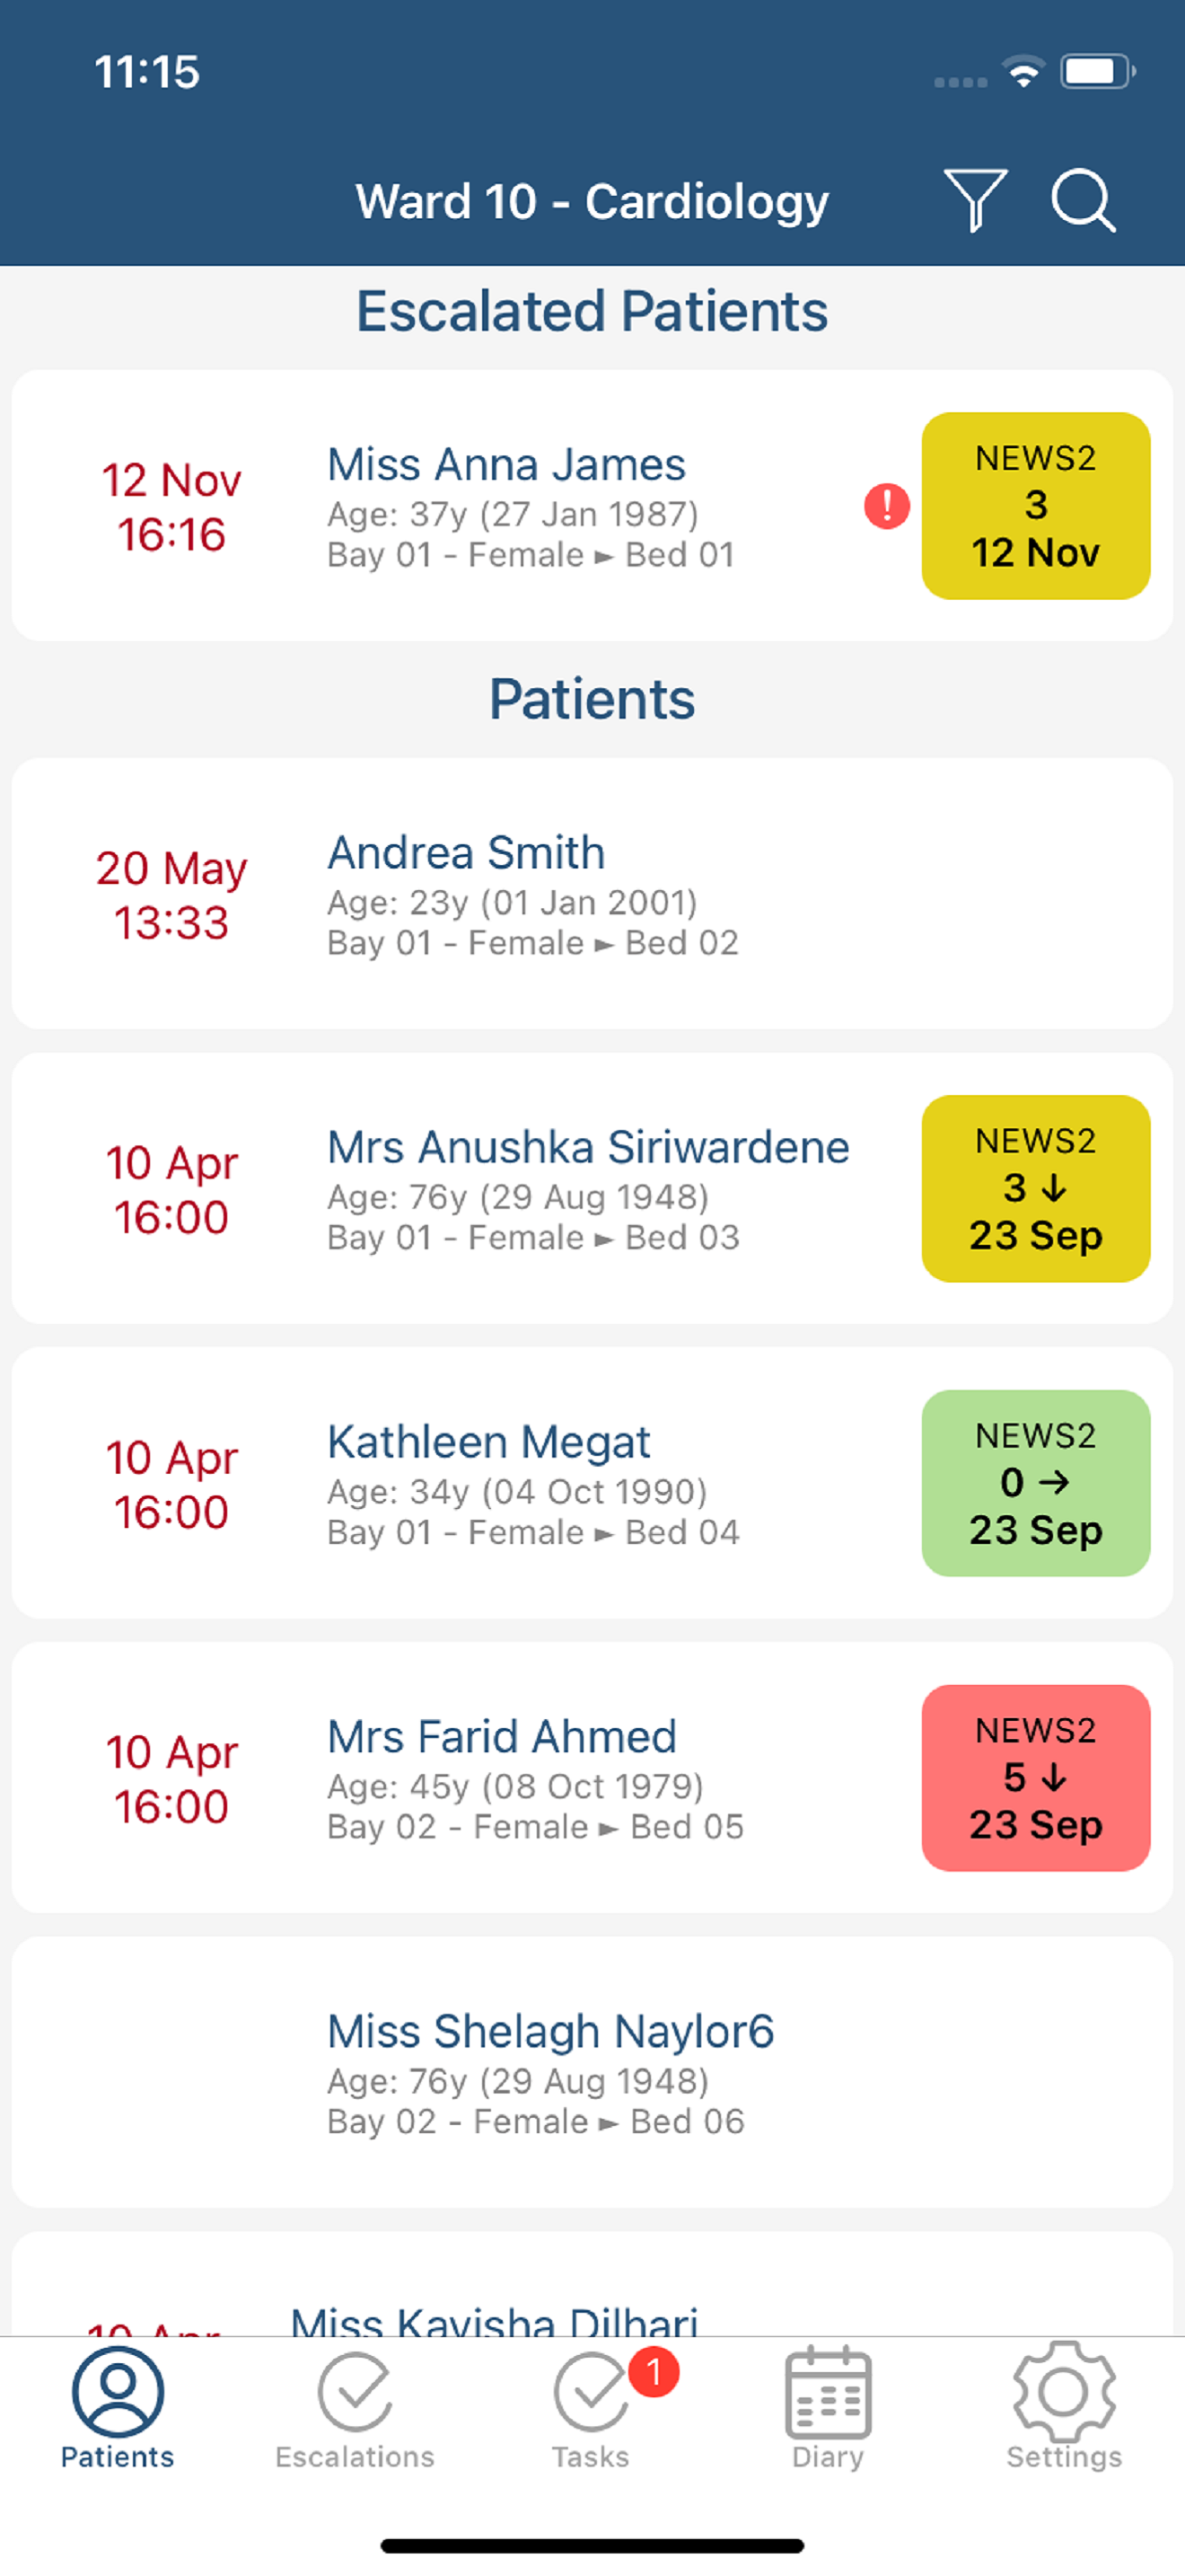The image size is (1185, 2576).
Task: Open Miss Kavisha Dilhari partial card
Action: point(592,2284)
